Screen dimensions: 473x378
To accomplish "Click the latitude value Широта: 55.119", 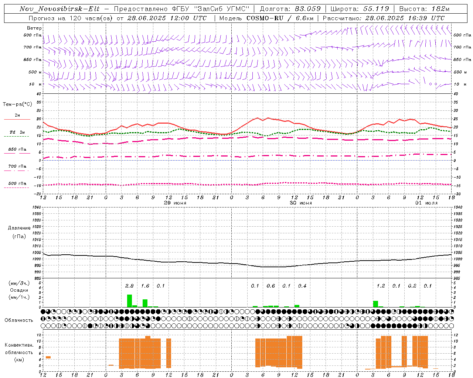I will [x=360, y=9].
